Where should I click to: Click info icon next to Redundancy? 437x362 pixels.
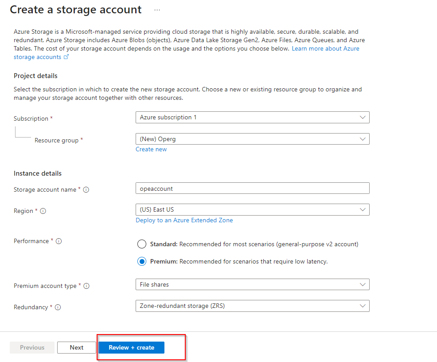tap(58, 307)
